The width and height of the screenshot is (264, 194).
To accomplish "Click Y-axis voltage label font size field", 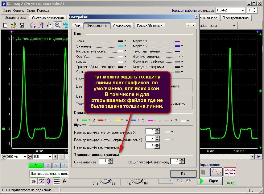I will pos(150,138).
